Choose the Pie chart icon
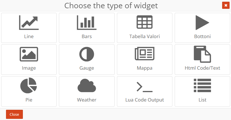The height and width of the screenshot is (120, 231). click(x=29, y=86)
